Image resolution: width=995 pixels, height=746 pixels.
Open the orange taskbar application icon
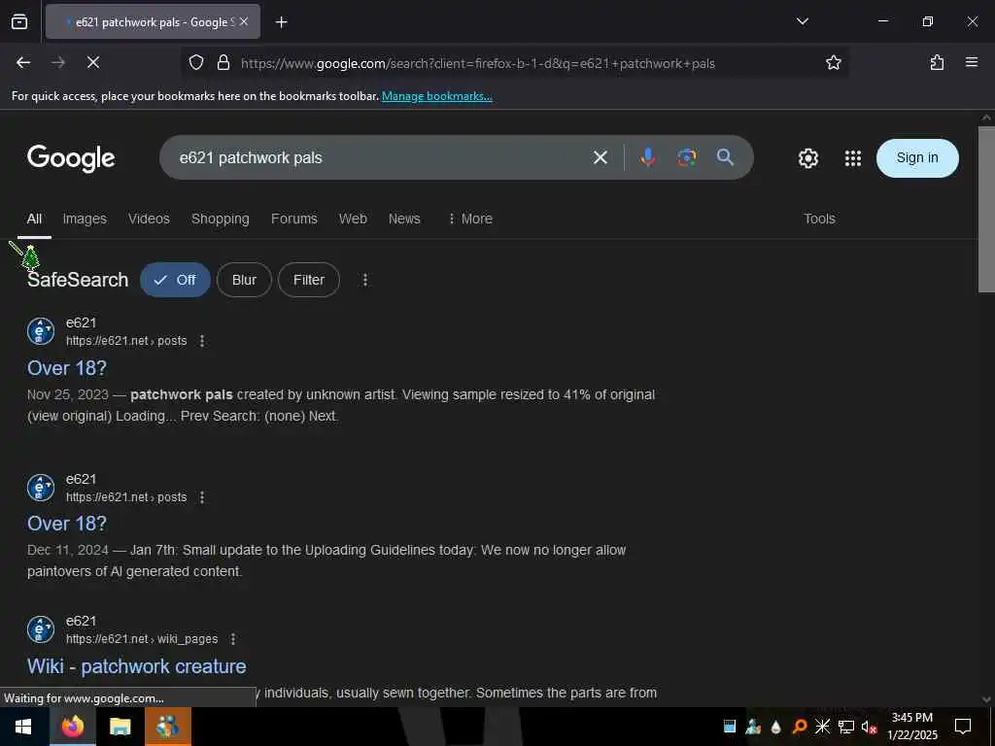pos(167,727)
